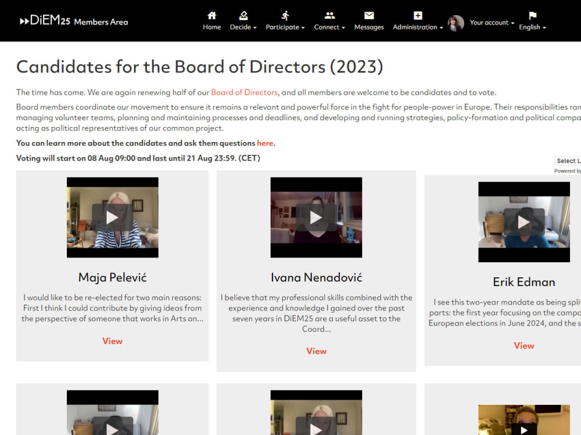The image size is (581, 435).
Task: Click the 'here' link about candidates
Action: (265, 143)
